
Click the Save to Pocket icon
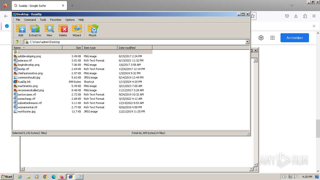(287, 16)
